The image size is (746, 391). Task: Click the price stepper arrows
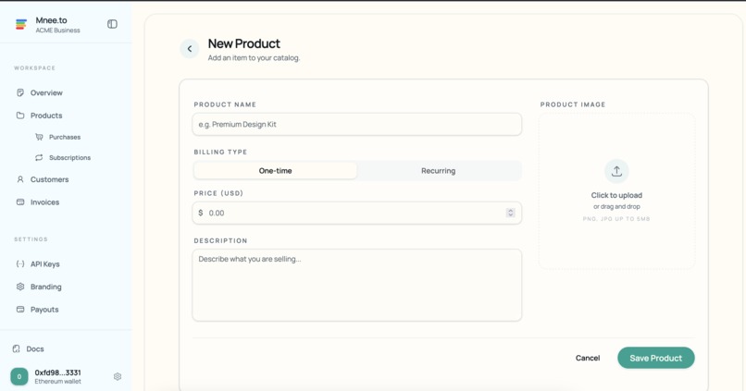511,213
